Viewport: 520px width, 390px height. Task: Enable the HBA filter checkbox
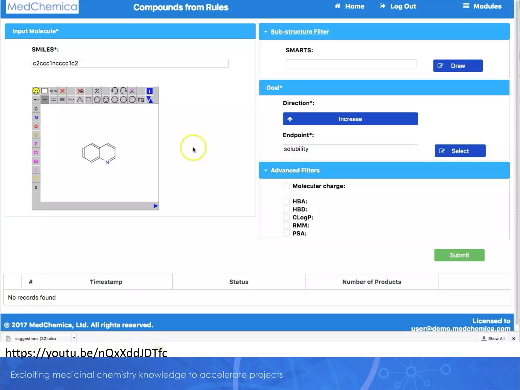[x=286, y=201]
